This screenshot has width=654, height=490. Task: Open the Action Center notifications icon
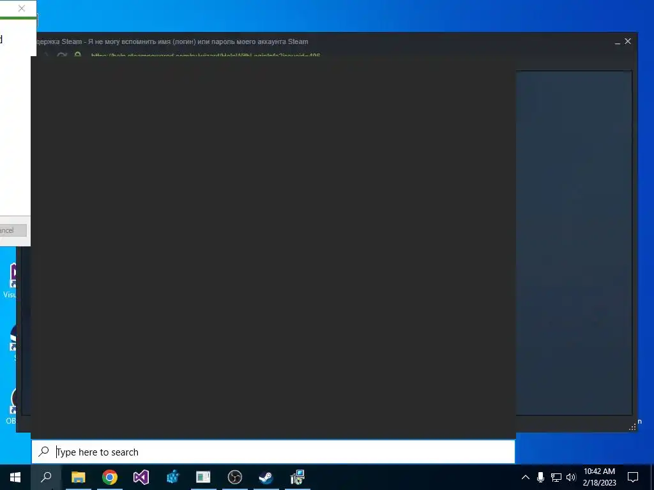tap(633, 477)
